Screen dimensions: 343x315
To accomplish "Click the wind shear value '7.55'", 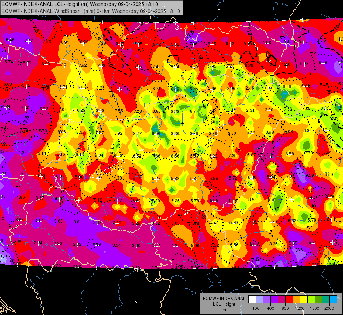I will (x=119, y=111).
